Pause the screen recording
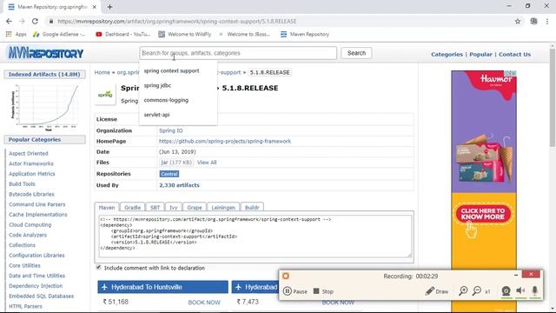 [295, 291]
